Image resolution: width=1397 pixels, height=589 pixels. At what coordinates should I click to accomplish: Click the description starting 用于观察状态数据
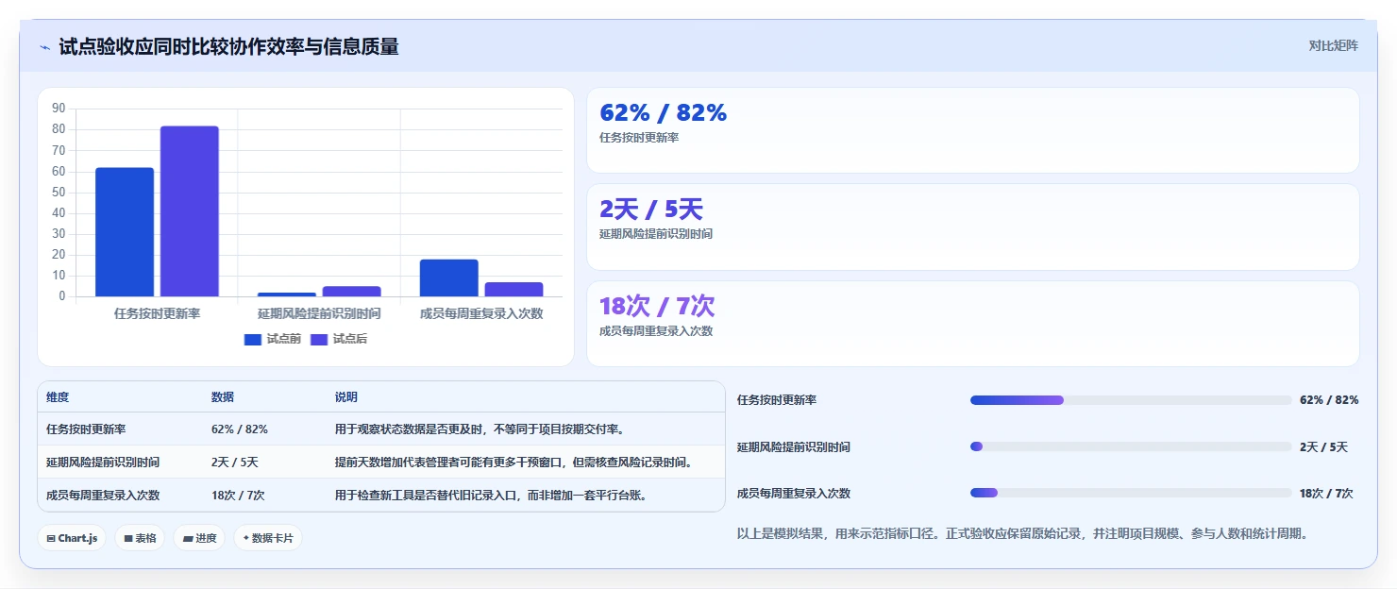480,429
